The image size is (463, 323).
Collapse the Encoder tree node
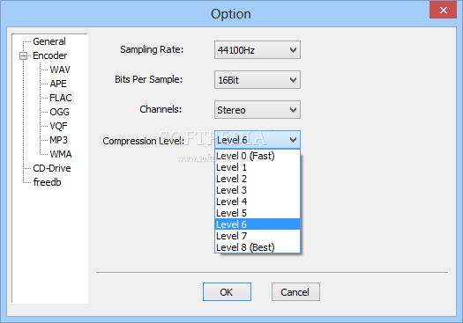(x=23, y=55)
